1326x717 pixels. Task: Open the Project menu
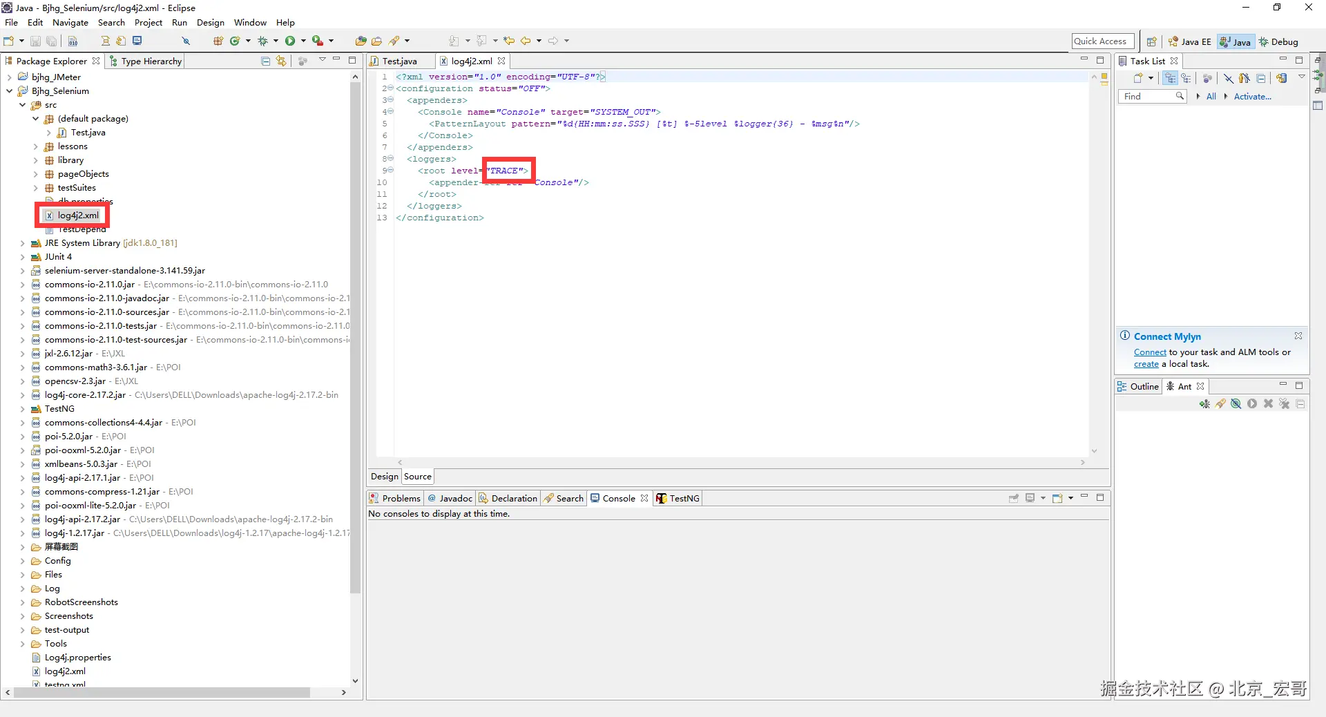(148, 23)
